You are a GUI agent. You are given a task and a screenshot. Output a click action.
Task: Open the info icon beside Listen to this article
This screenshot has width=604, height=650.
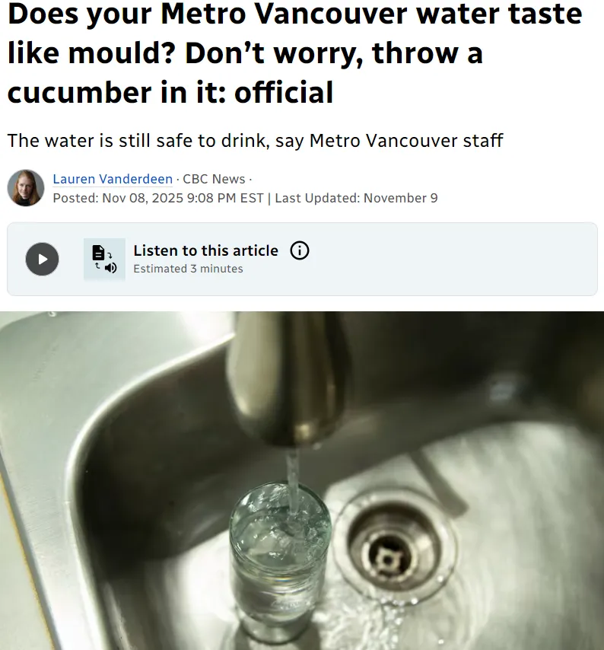[x=300, y=251]
